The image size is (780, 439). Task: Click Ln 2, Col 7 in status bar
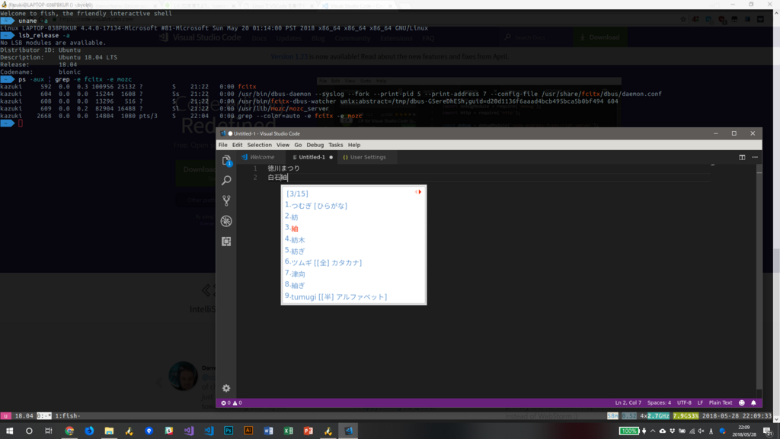(x=628, y=402)
